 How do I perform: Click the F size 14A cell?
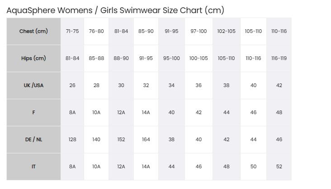(146, 113)
